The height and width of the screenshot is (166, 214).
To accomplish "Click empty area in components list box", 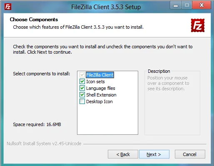I will click(107, 119).
